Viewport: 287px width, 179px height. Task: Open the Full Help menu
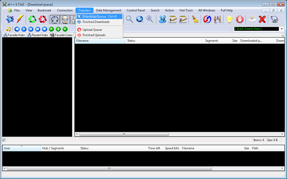pos(227,10)
